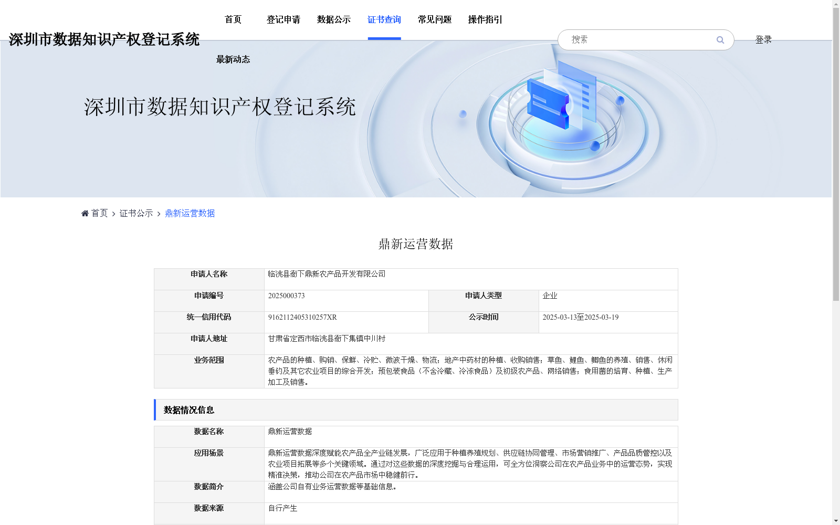Image resolution: width=840 pixels, height=525 pixels.
Task: Click the 数据名称 label cell
Action: 209,437
